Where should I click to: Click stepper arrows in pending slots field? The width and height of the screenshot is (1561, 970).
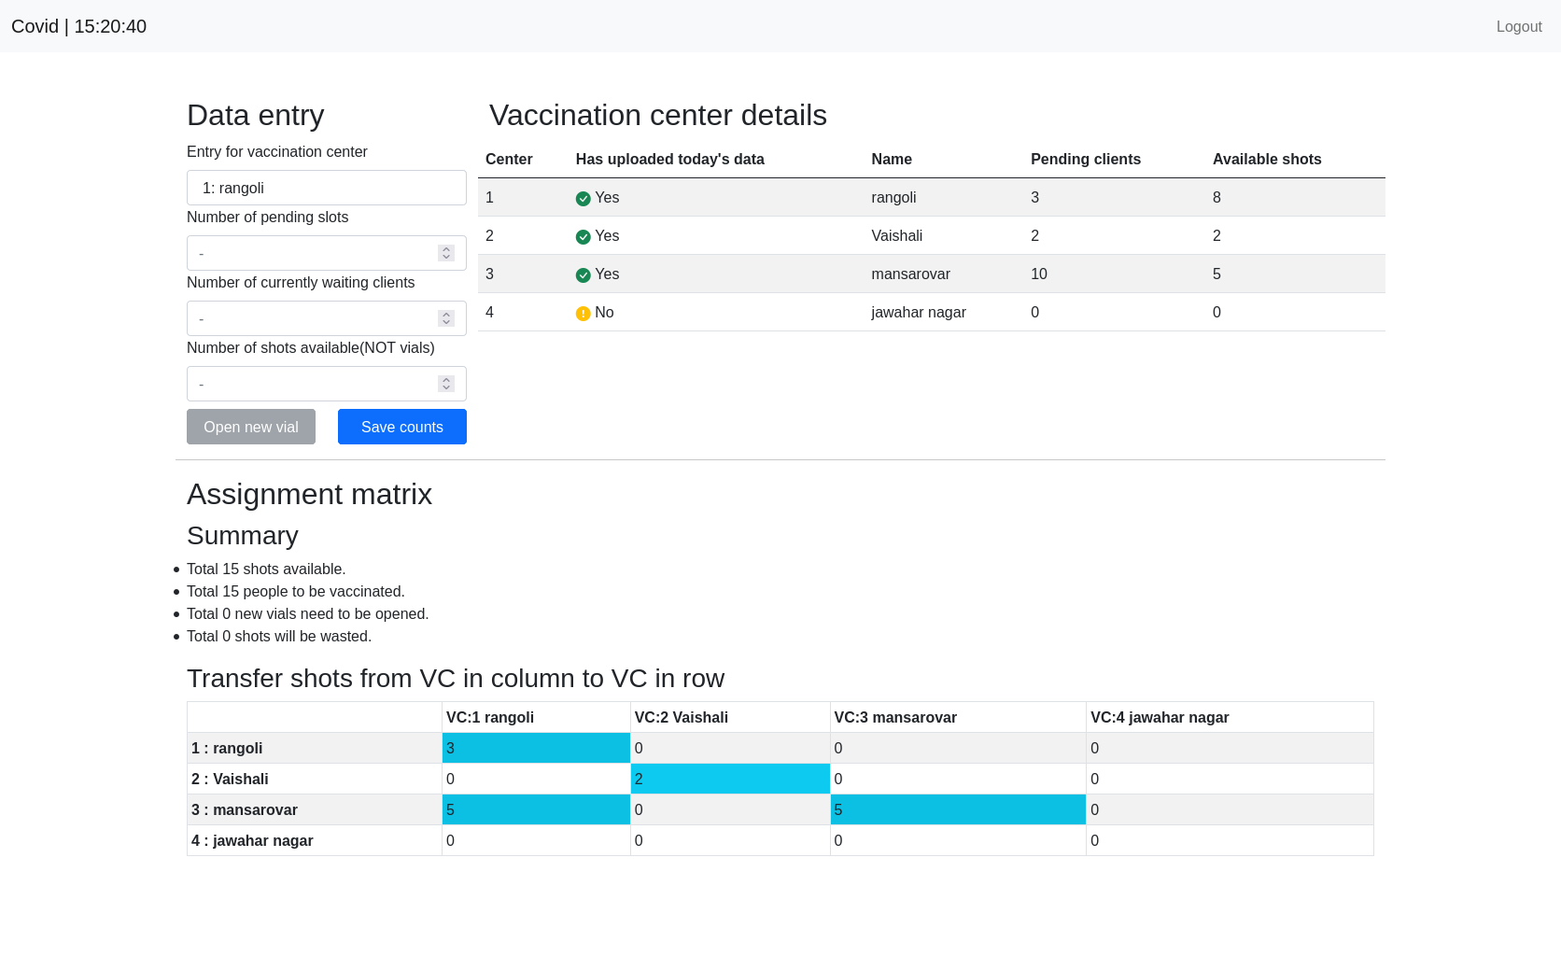click(446, 253)
